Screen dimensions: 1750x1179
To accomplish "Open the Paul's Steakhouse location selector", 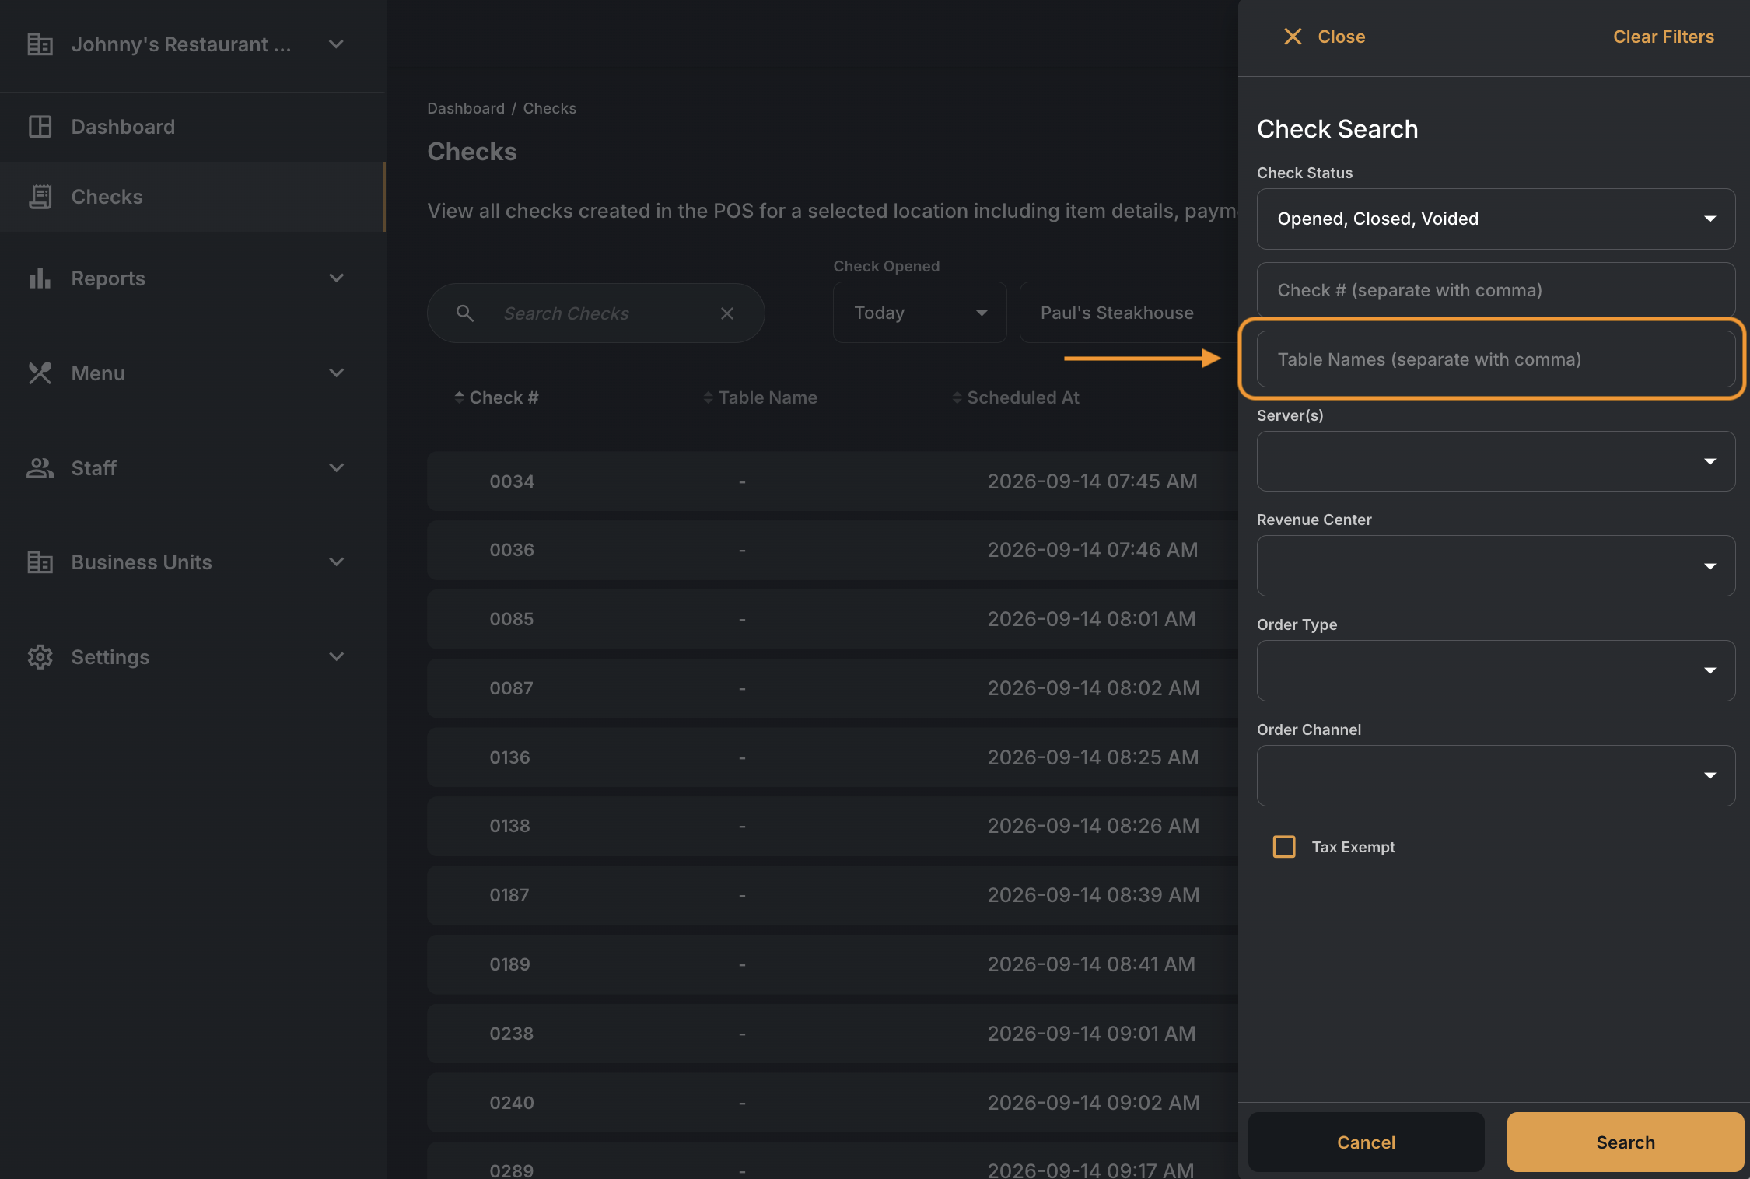I will click(x=1129, y=313).
